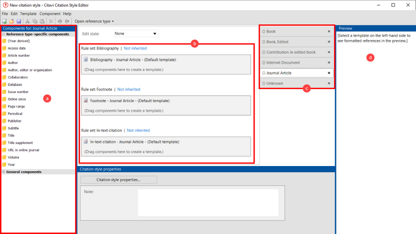Click the component icon beside Publisher
416x234 pixels.
pos(4,121)
